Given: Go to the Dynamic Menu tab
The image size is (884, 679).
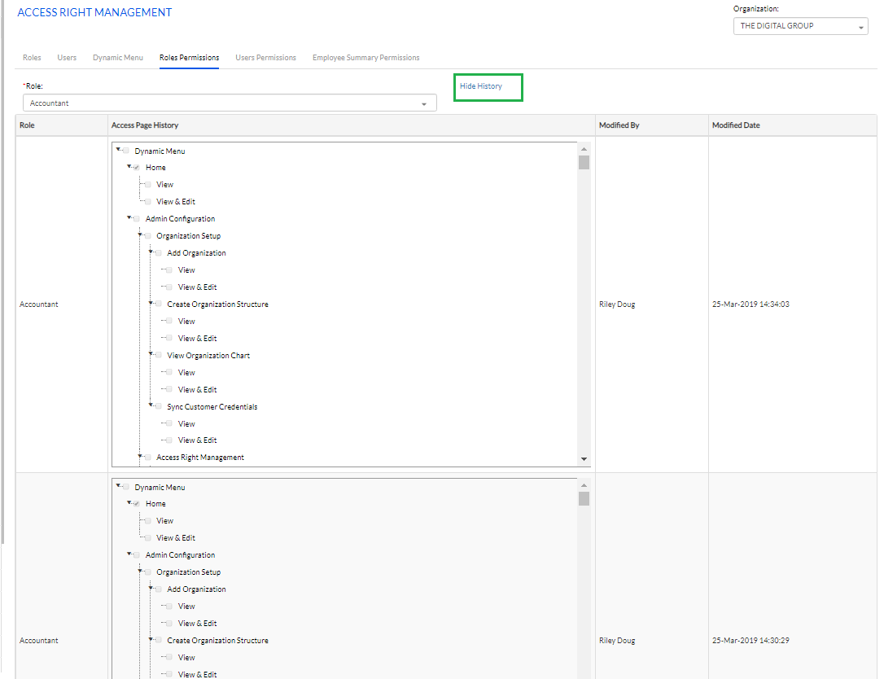Looking at the screenshot, I should [118, 58].
